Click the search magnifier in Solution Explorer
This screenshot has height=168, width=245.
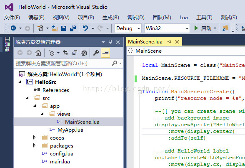tap(114, 64)
